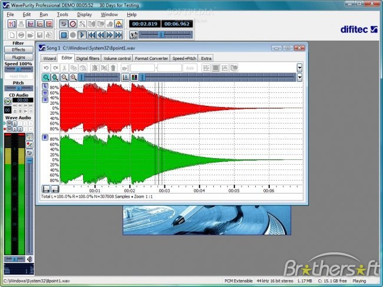Click the paste clipboard icon
The height and width of the screenshot is (287, 383).
tap(83, 68)
